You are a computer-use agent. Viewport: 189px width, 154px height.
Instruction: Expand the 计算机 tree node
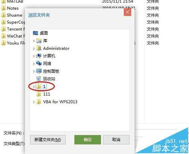[34, 56]
